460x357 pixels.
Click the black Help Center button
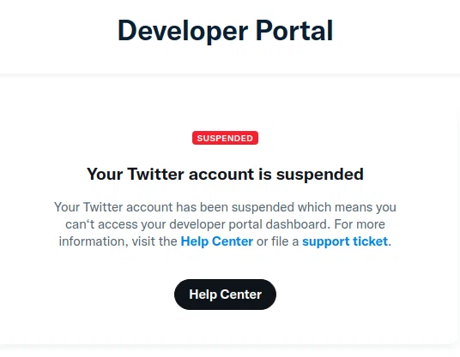click(225, 295)
